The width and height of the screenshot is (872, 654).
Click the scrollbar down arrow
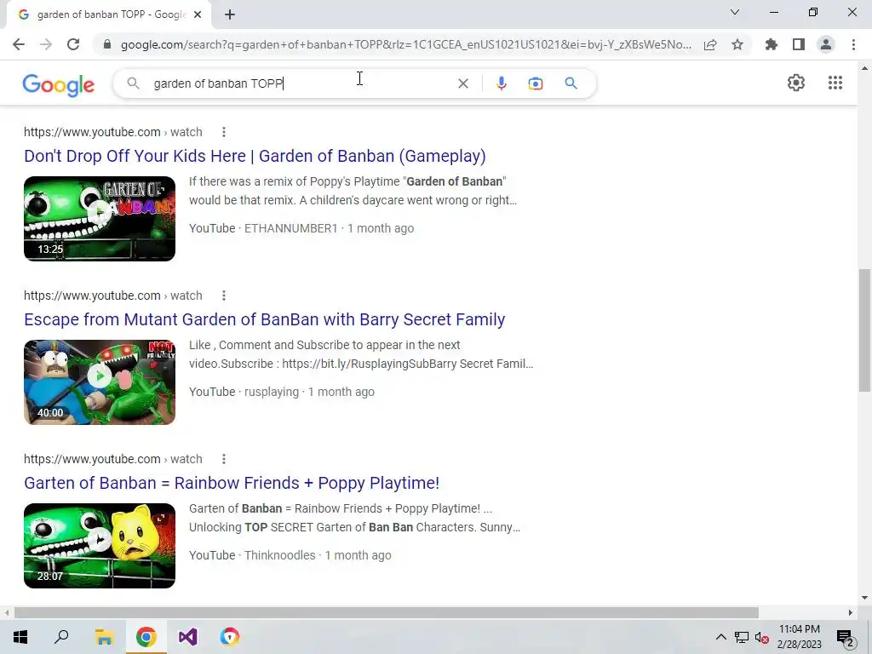(x=864, y=599)
